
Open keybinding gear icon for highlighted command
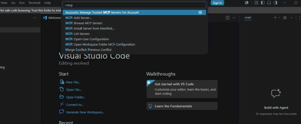pos(200,12)
